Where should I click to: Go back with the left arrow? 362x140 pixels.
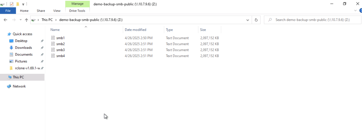point(5,20)
